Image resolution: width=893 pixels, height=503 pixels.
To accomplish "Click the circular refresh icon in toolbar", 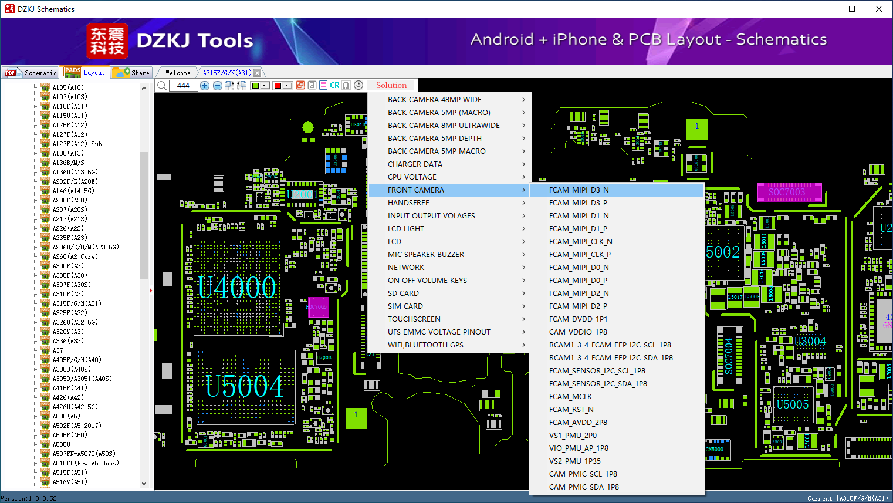I will (x=358, y=86).
